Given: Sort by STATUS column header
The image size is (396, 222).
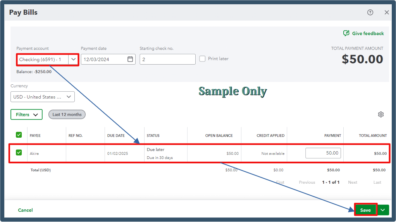Looking at the screenshot, I should [x=153, y=136].
